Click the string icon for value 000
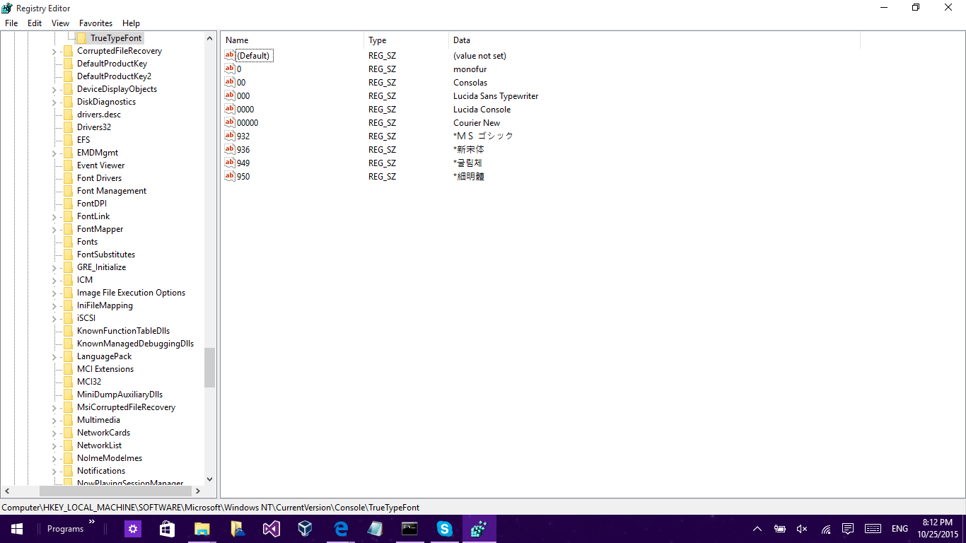The width and height of the screenshot is (966, 543). (229, 95)
